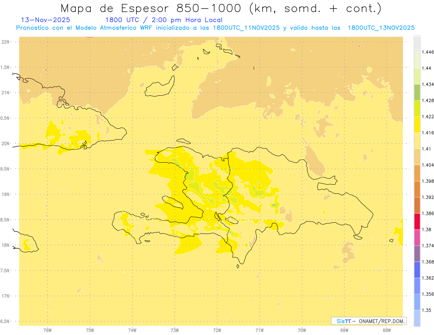Click the legend value "1.392"

click(x=428, y=197)
